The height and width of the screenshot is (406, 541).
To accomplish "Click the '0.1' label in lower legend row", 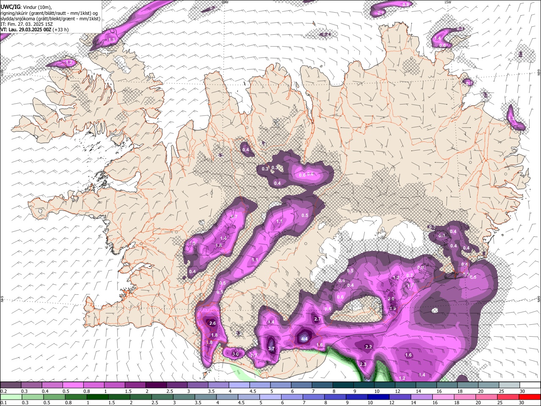I will [3, 403].
